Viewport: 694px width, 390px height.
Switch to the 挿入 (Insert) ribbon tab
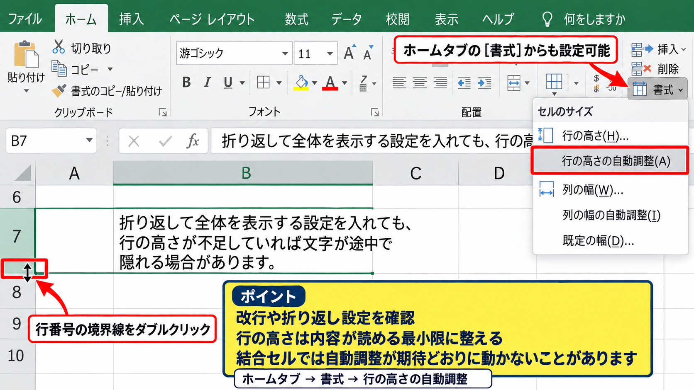(x=132, y=19)
